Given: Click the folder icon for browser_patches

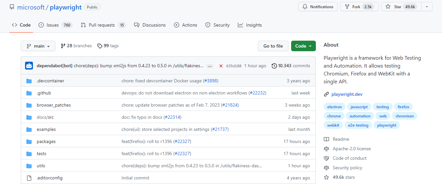Looking at the screenshot, I should (x=29, y=105).
